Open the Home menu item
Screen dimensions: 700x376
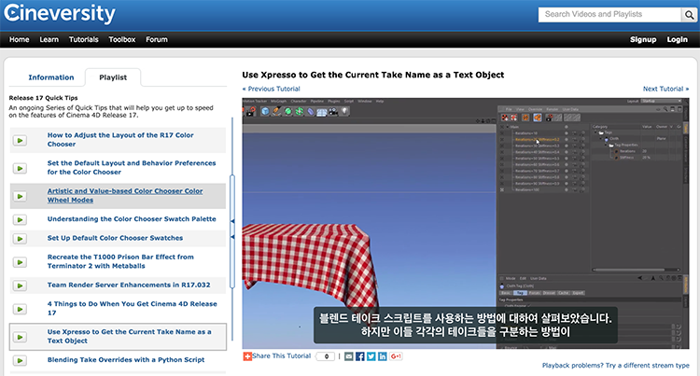[x=20, y=40]
